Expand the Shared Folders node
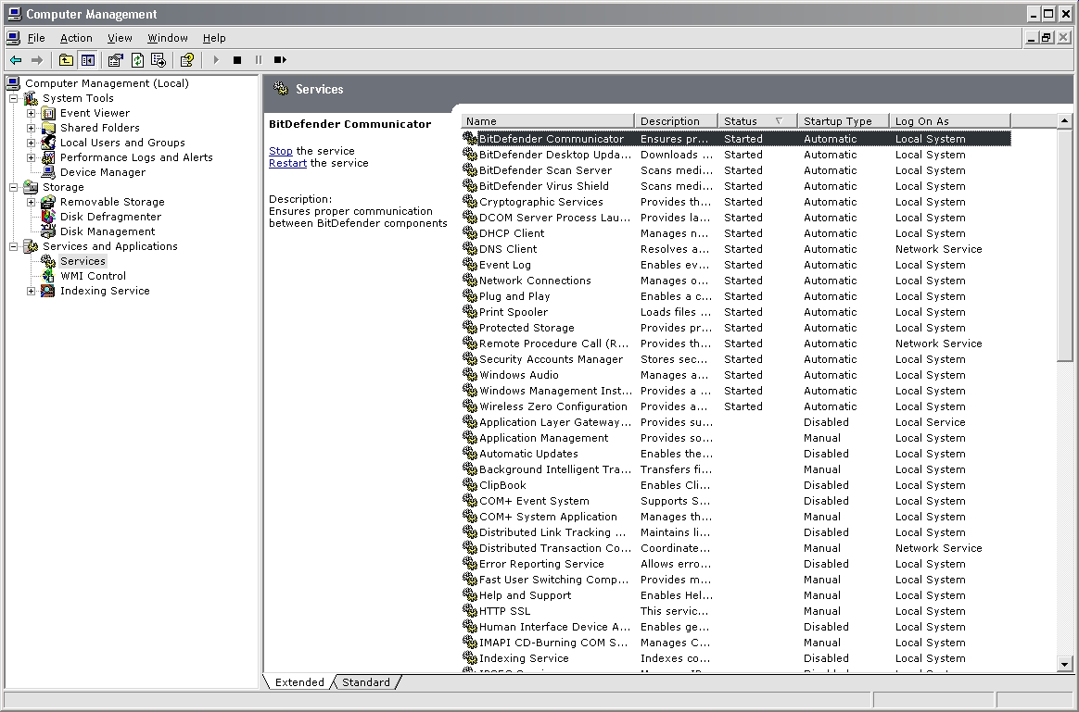The width and height of the screenshot is (1079, 712). pos(31,128)
